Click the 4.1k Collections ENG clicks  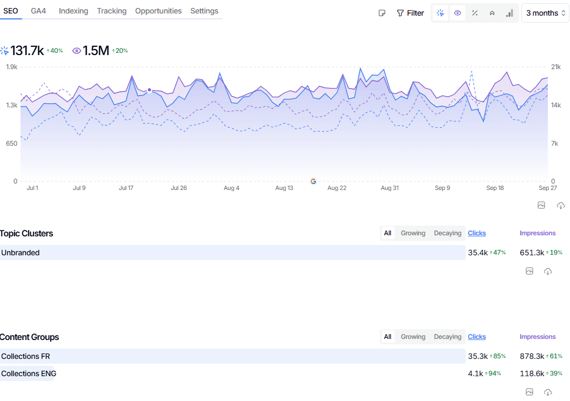pyautogui.click(x=475, y=373)
